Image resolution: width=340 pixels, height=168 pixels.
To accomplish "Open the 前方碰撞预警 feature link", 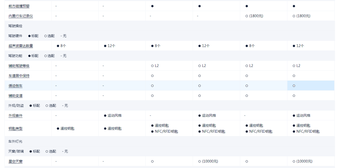I will tap(19, 6).
